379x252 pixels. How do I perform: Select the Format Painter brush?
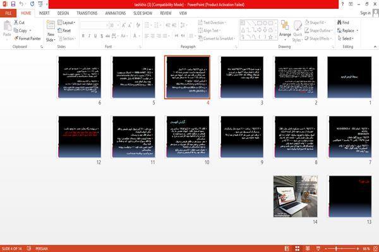click(27, 39)
